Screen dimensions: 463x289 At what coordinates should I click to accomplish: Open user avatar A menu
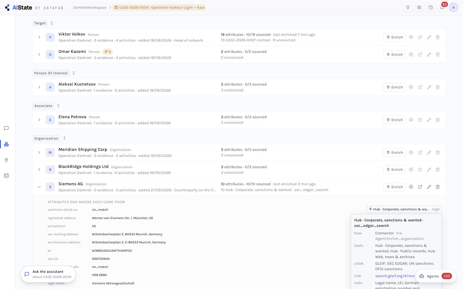(453, 8)
